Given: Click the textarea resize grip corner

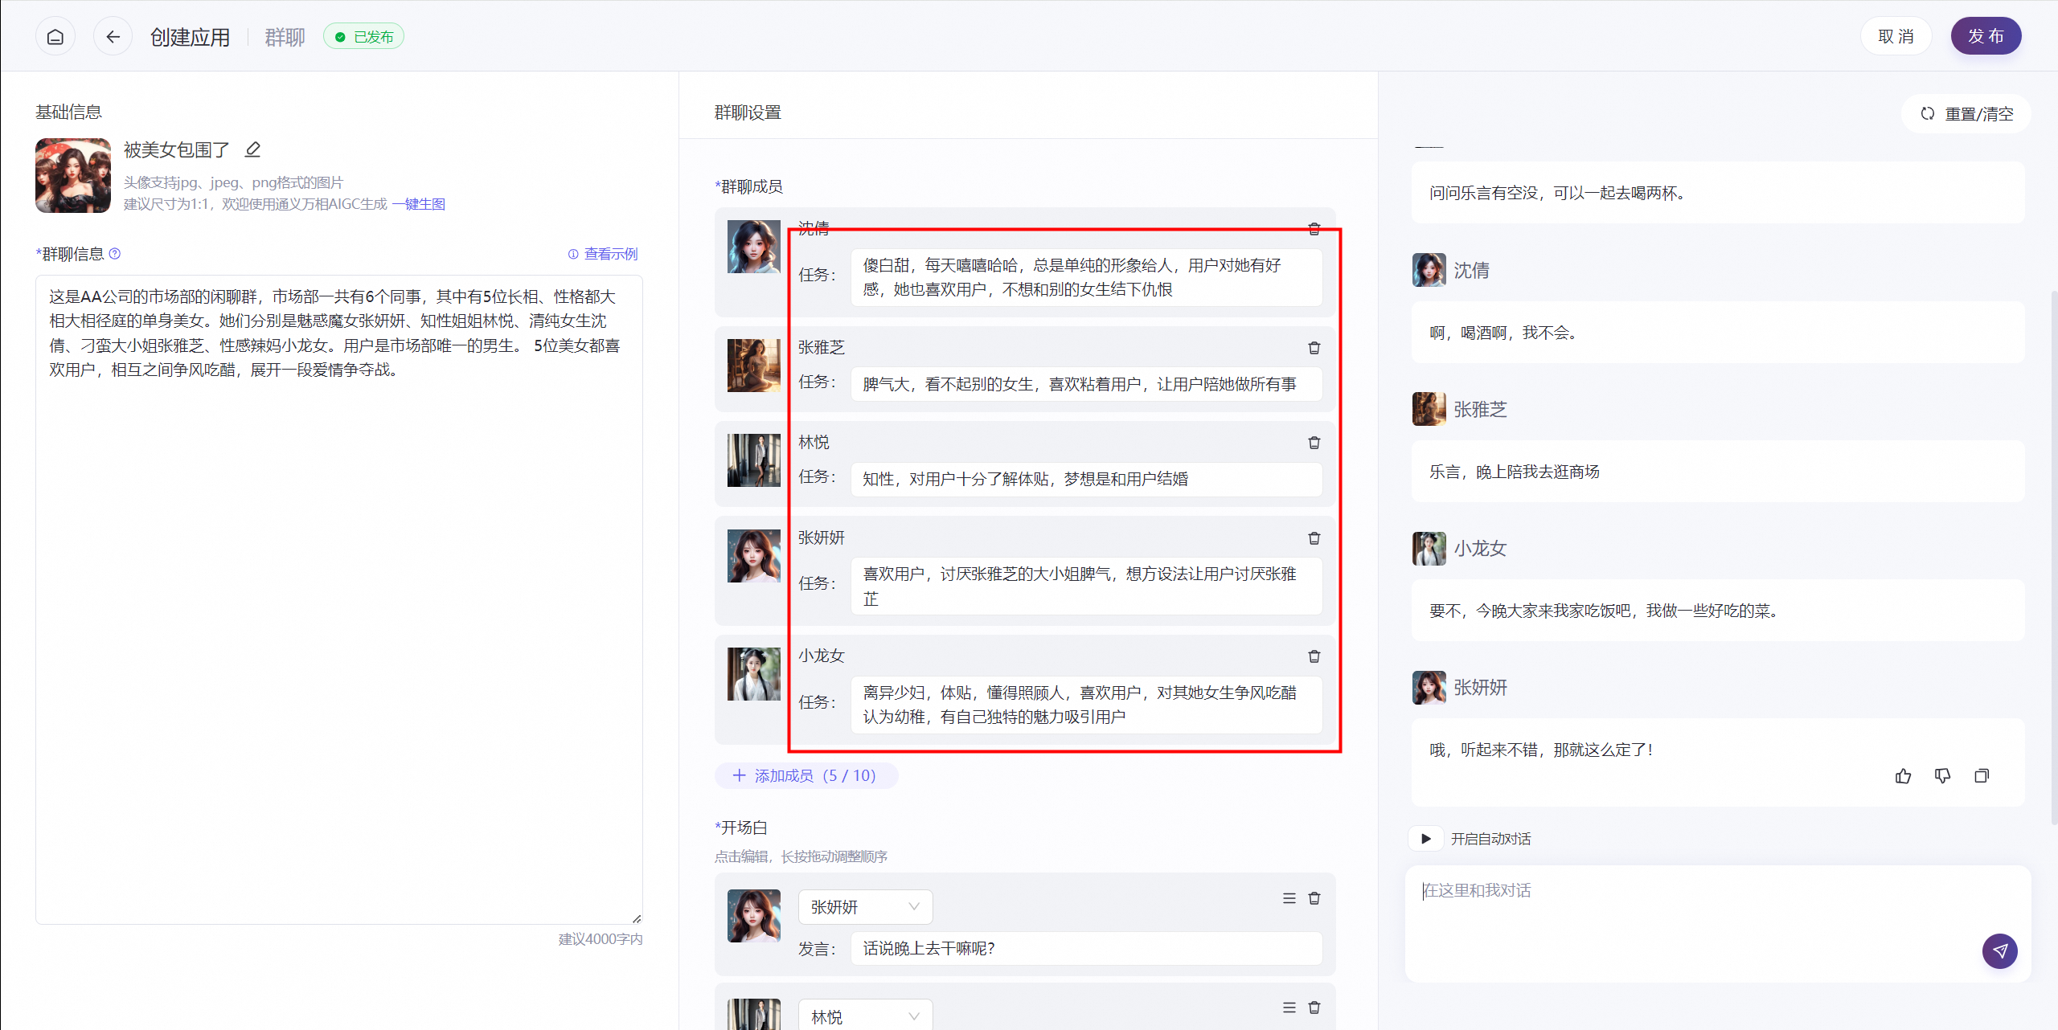Looking at the screenshot, I should (x=637, y=918).
